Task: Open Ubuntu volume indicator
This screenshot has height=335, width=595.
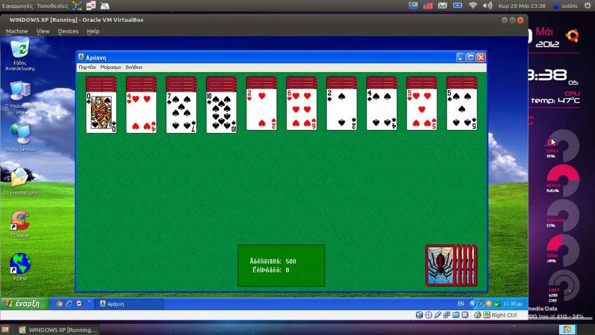Action: click(x=487, y=6)
